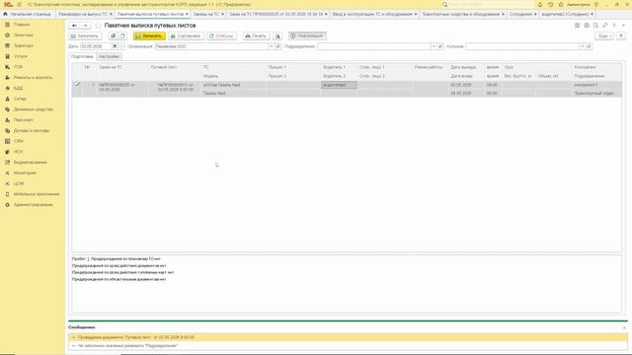Click the Печать button

coord(257,35)
